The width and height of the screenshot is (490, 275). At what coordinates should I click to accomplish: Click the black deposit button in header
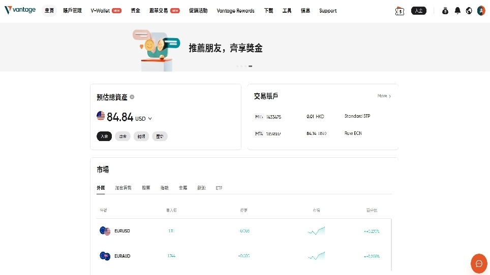419,11
